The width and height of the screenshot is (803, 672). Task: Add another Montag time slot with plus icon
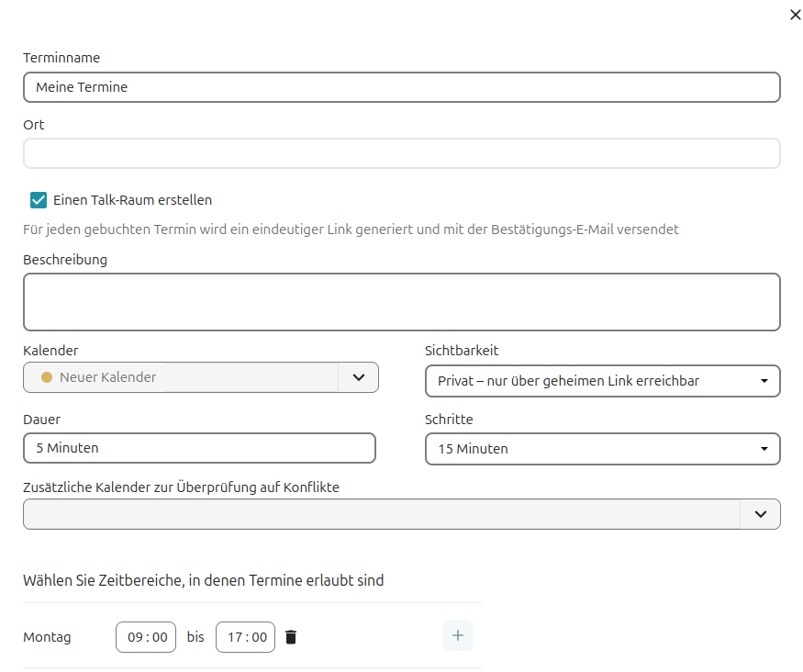458,635
